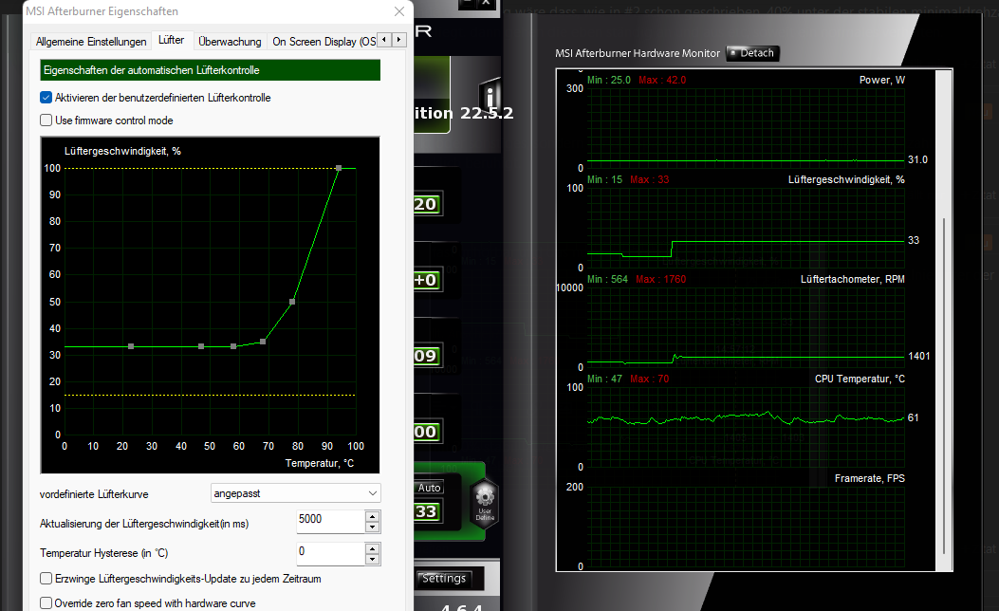Increase Aktualisierung der Lüftergeschwindigkeit value
The image size is (999, 611).
point(373,516)
